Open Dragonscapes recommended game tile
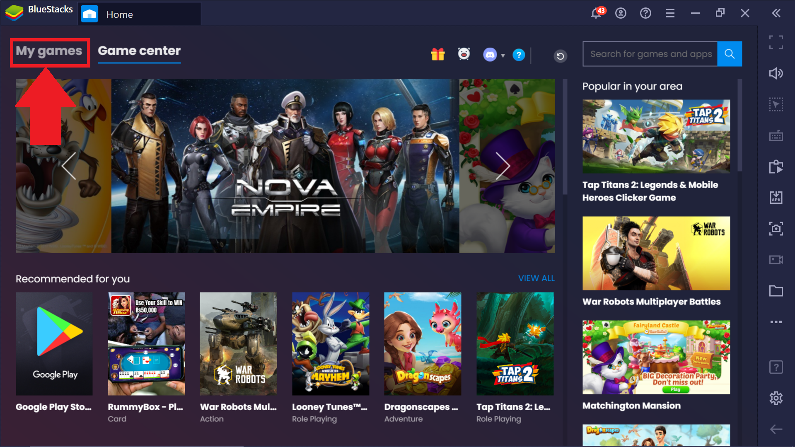Viewport: 795px width, 447px height. pyautogui.click(x=423, y=344)
